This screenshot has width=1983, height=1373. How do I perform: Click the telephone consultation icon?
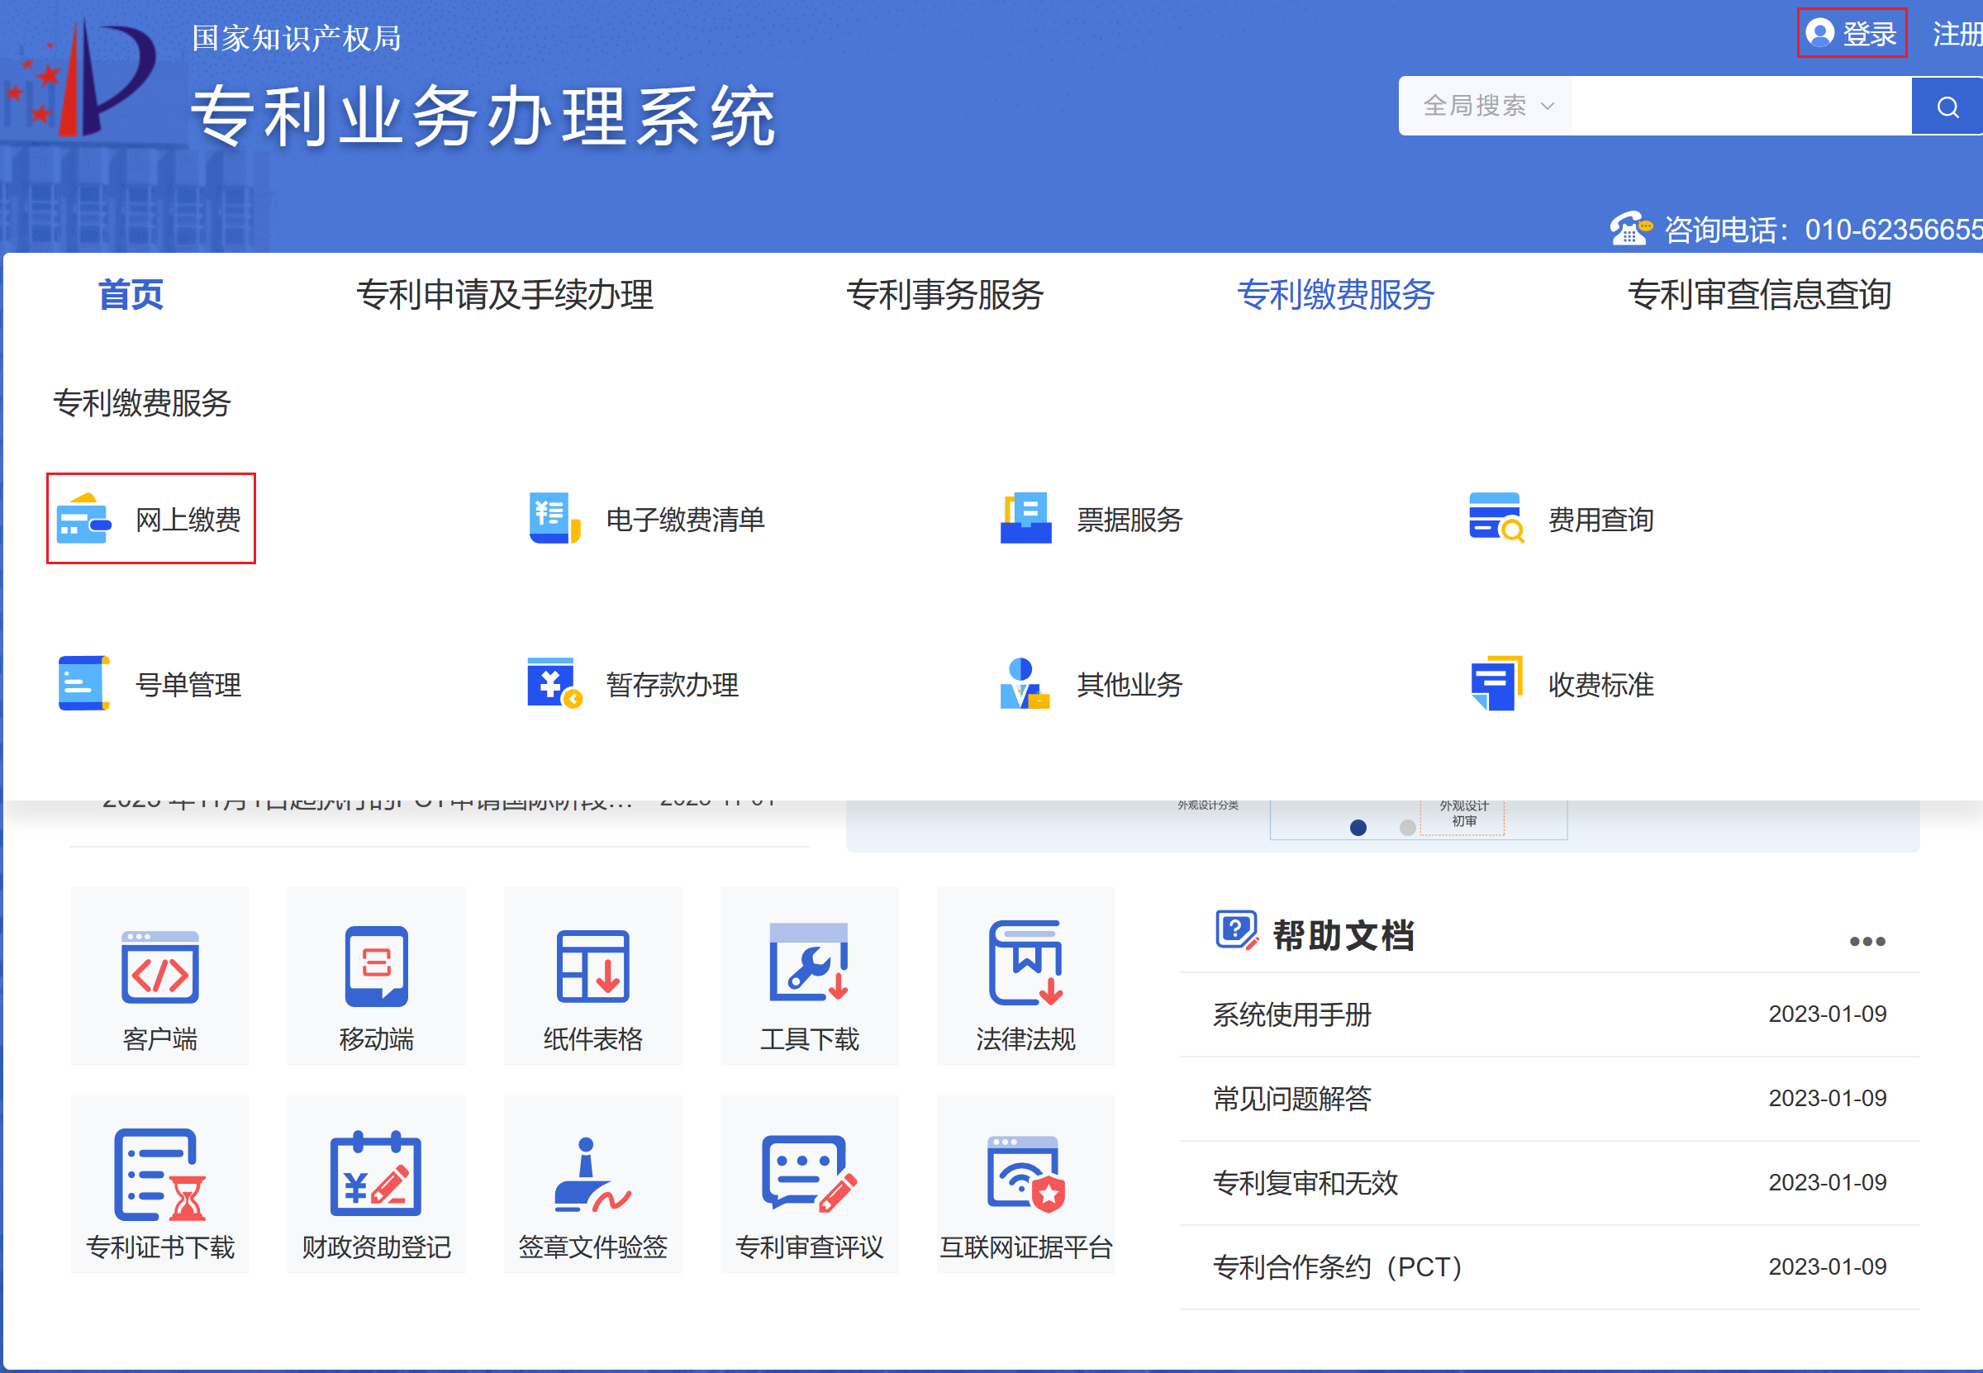[x=1630, y=229]
